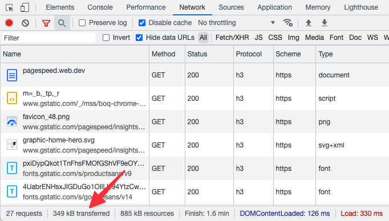Select the All filter type

pos(203,38)
